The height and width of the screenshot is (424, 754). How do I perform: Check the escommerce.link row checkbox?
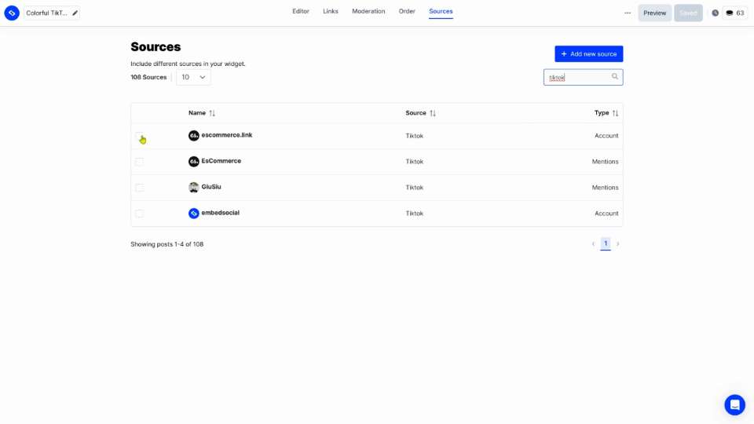coord(140,136)
